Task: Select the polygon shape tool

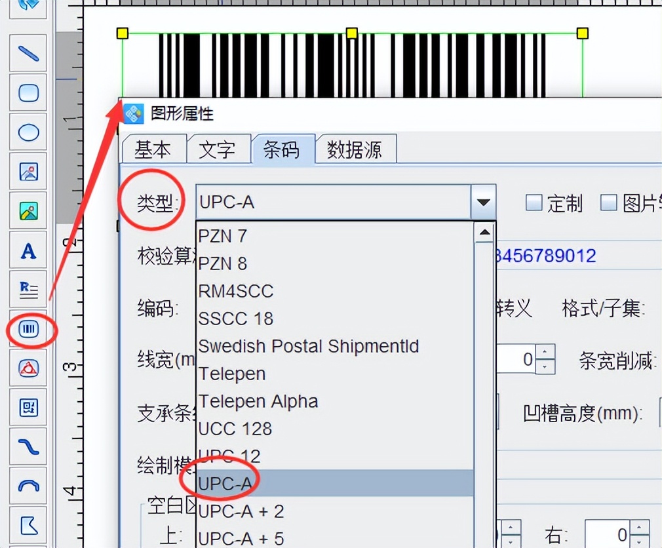Action: [x=28, y=526]
